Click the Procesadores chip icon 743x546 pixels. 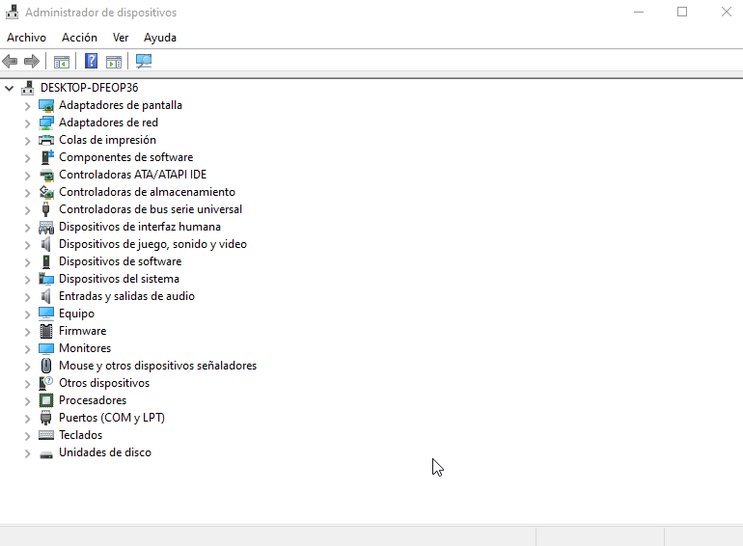pyautogui.click(x=46, y=400)
